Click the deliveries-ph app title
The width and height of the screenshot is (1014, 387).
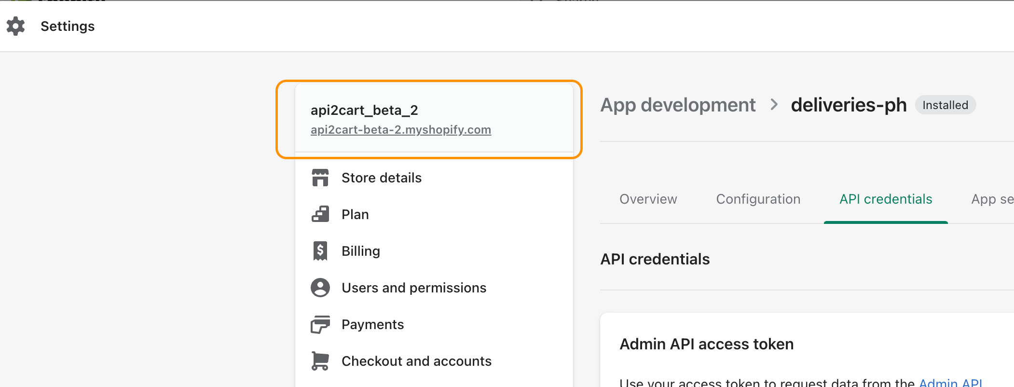(849, 105)
